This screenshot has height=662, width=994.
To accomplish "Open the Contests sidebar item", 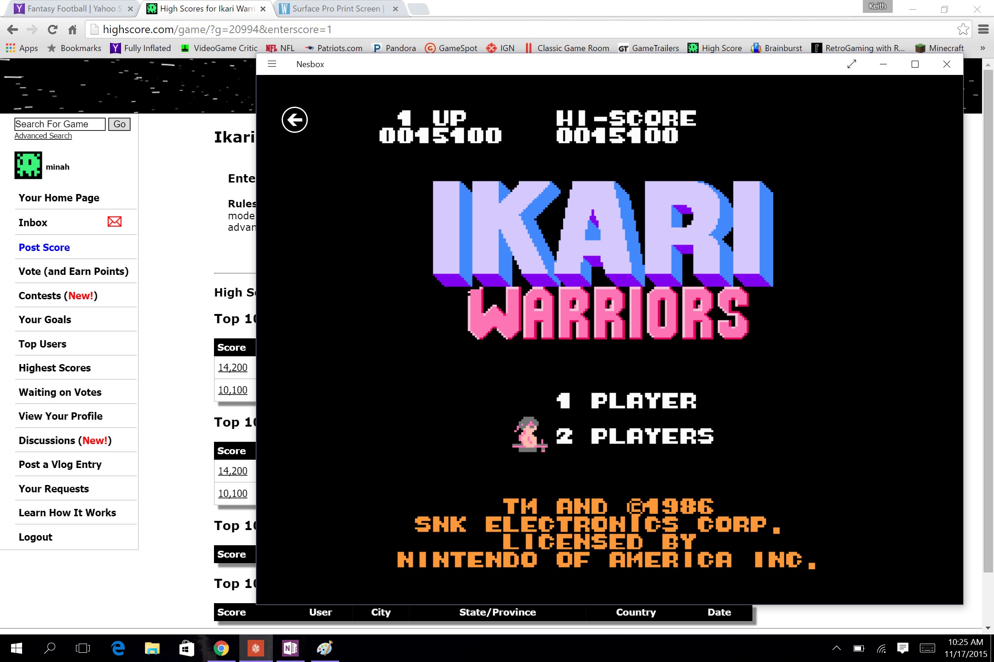I will (58, 296).
